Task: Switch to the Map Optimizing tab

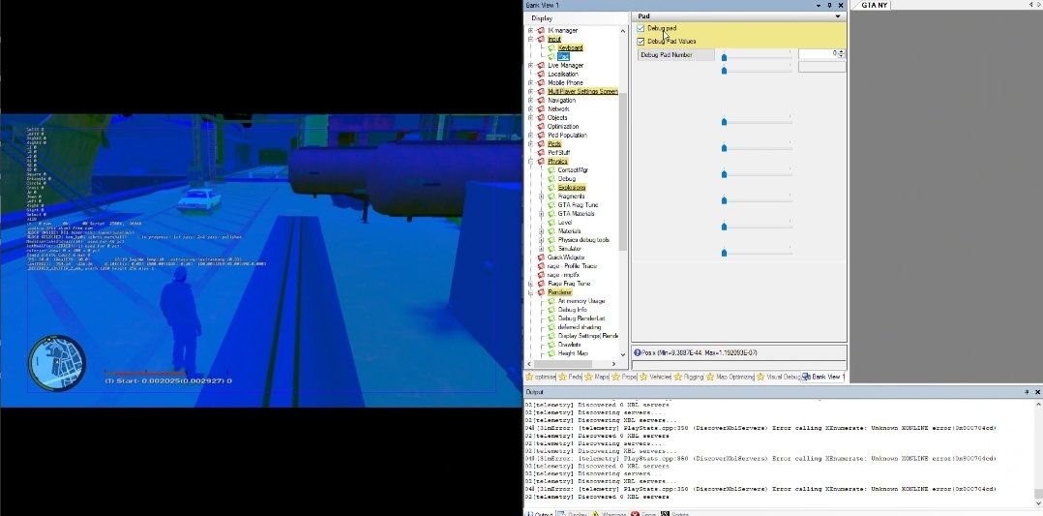Action: pos(730,377)
